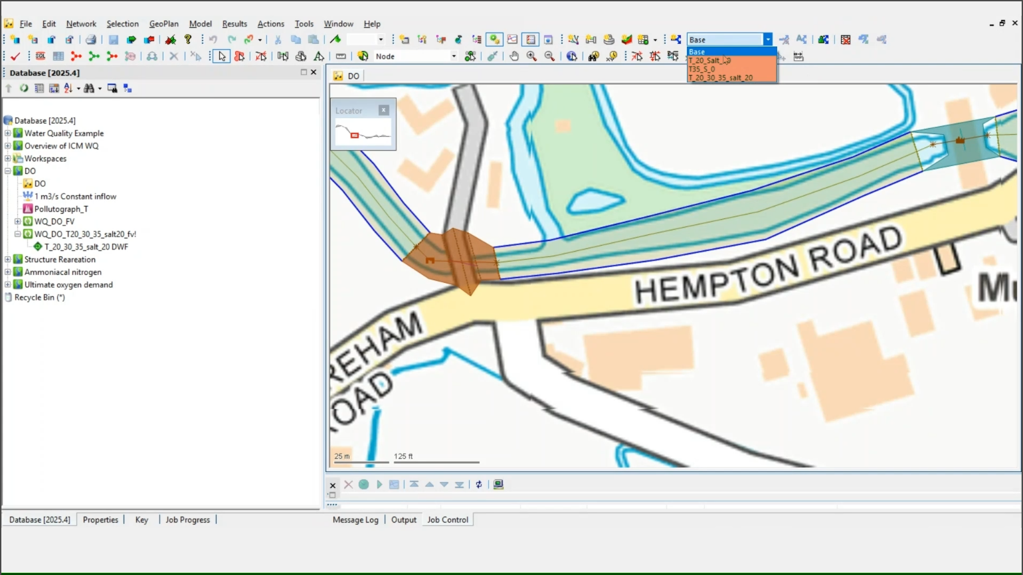Open the Find tool with binoculars icon
1023x575 pixels.
593,56
